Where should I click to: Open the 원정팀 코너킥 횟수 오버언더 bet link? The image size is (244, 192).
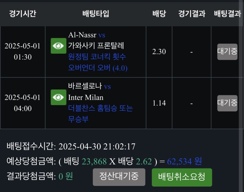pyautogui.click(x=97, y=62)
